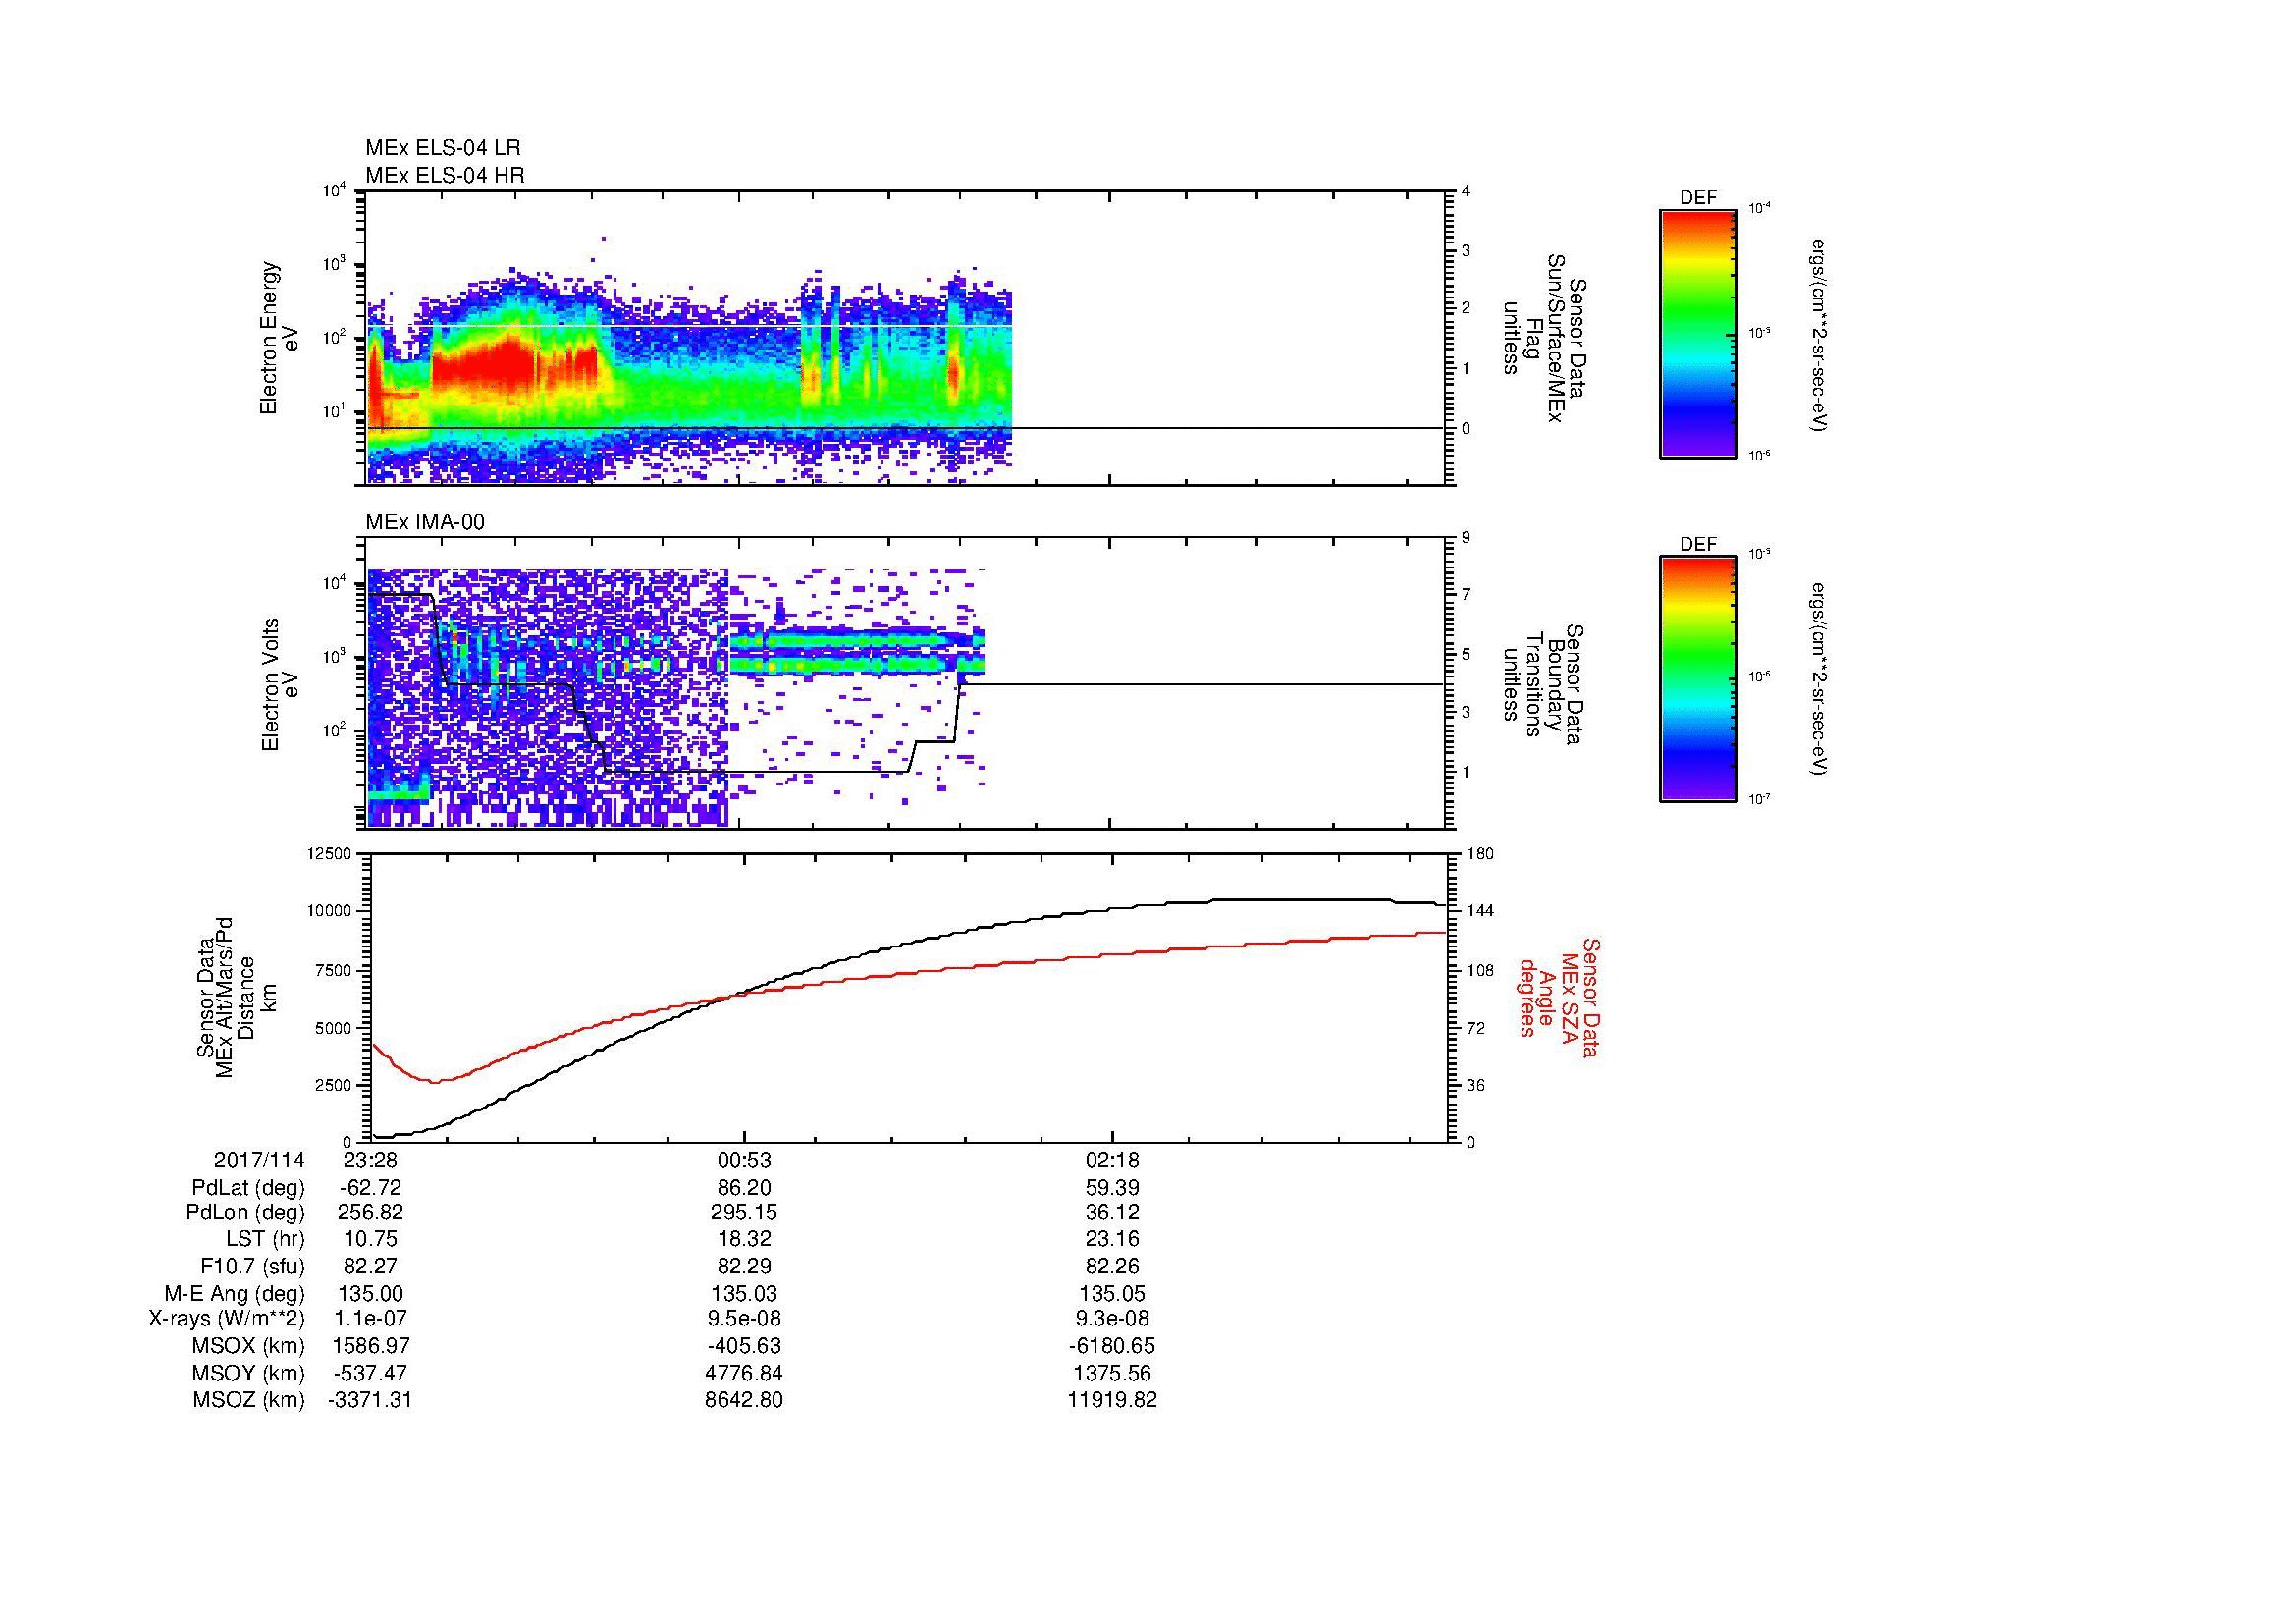Click the M-E Ang value 135.05
The image size is (2296, 1623).
[x=1112, y=1293]
